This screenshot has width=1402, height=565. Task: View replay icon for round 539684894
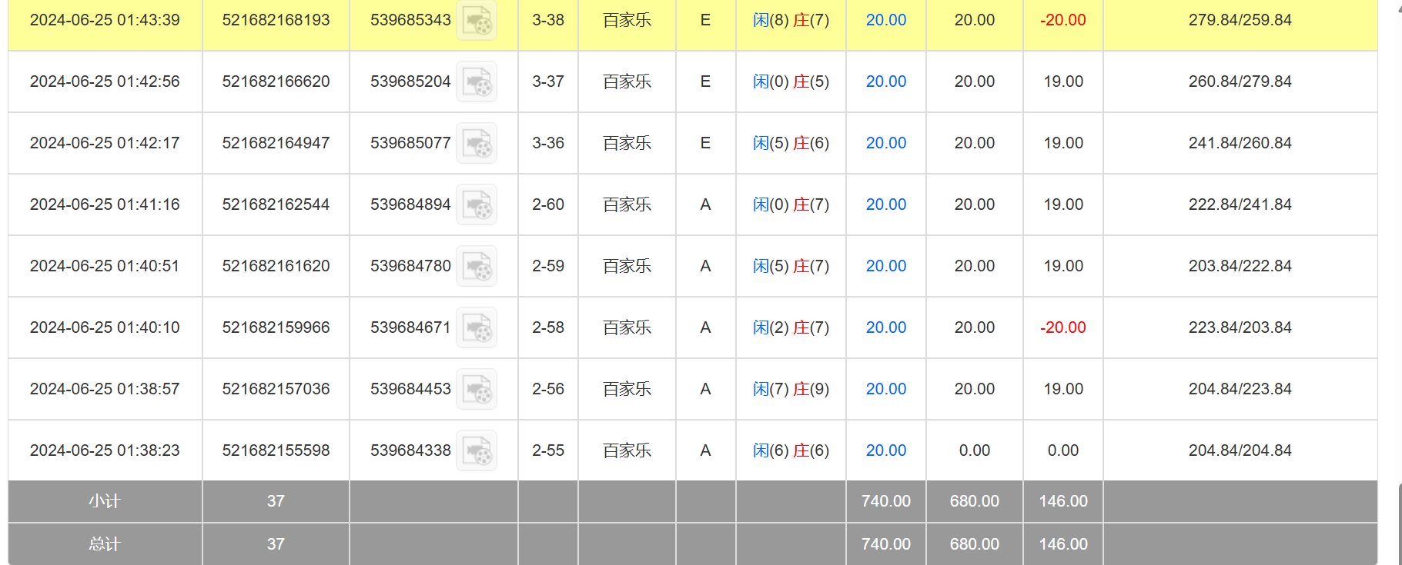[x=477, y=205]
